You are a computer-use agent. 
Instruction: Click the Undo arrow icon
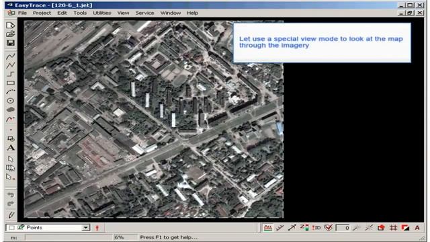click(x=11, y=194)
